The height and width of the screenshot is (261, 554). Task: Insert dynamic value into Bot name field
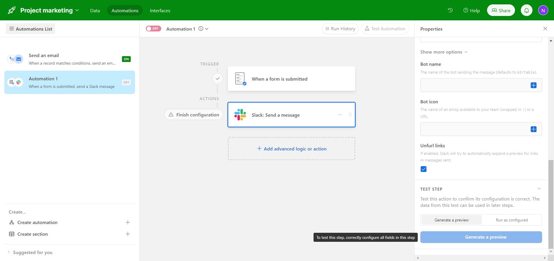point(533,85)
